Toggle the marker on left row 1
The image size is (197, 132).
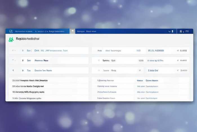pyautogui.click(x=13, y=51)
